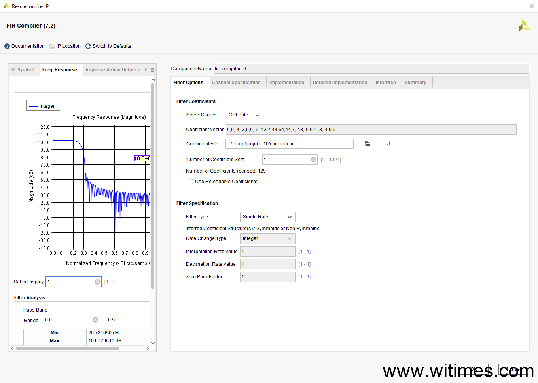Browse for coefficient file with folder icon
538x383 pixels.
[368, 144]
